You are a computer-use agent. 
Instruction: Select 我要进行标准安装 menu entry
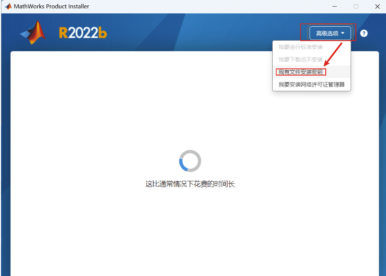pos(311,47)
